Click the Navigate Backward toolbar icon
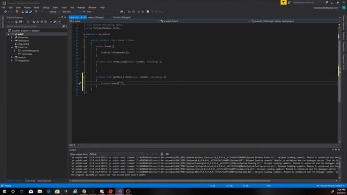Image resolution: width=347 pixels, height=195 pixels. tap(5, 12)
